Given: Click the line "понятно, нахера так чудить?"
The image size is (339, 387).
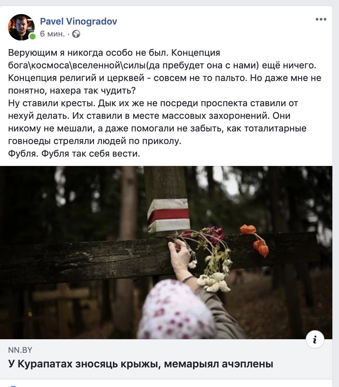Looking at the screenshot, I should [x=72, y=91].
